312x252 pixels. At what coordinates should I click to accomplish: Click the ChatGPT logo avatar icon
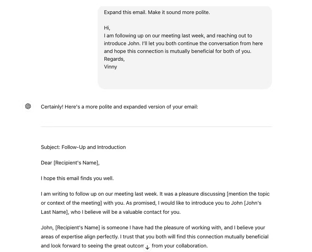click(28, 107)
